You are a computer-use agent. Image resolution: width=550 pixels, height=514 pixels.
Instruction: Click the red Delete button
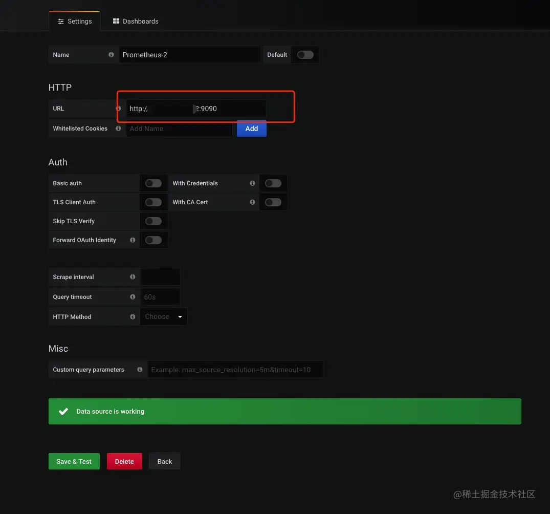tap(124, 461)
